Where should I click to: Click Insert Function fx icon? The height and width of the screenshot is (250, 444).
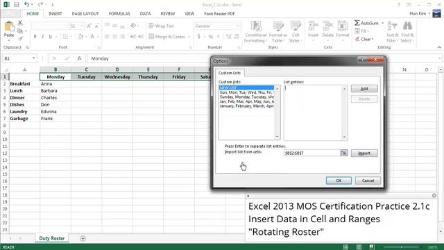coord(79,58)
